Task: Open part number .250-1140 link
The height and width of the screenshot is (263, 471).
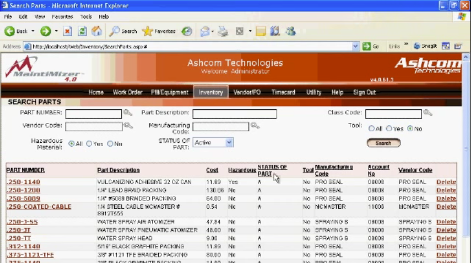Action: tap(23, 182)
